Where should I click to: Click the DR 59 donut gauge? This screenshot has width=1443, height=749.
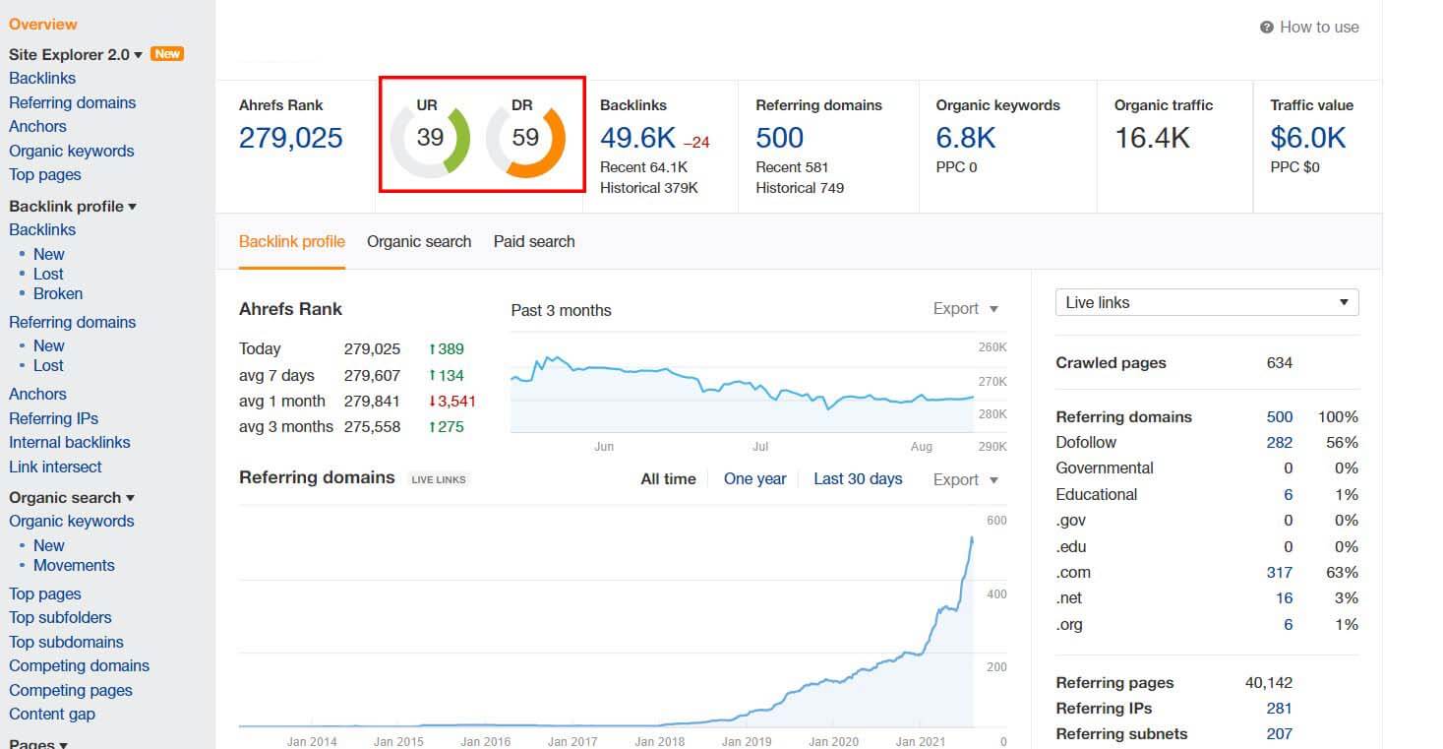[x=526, y=138]
